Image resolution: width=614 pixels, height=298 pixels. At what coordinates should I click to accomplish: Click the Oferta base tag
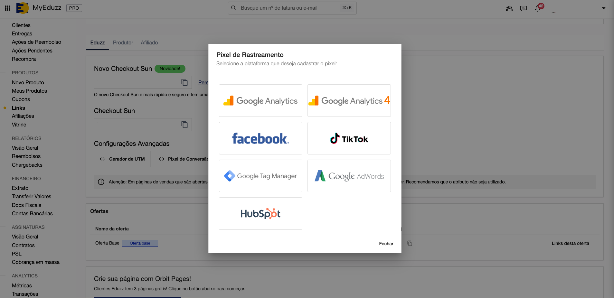[140, 243]
